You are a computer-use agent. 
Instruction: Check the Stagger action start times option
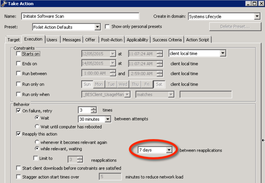point(18,177)
